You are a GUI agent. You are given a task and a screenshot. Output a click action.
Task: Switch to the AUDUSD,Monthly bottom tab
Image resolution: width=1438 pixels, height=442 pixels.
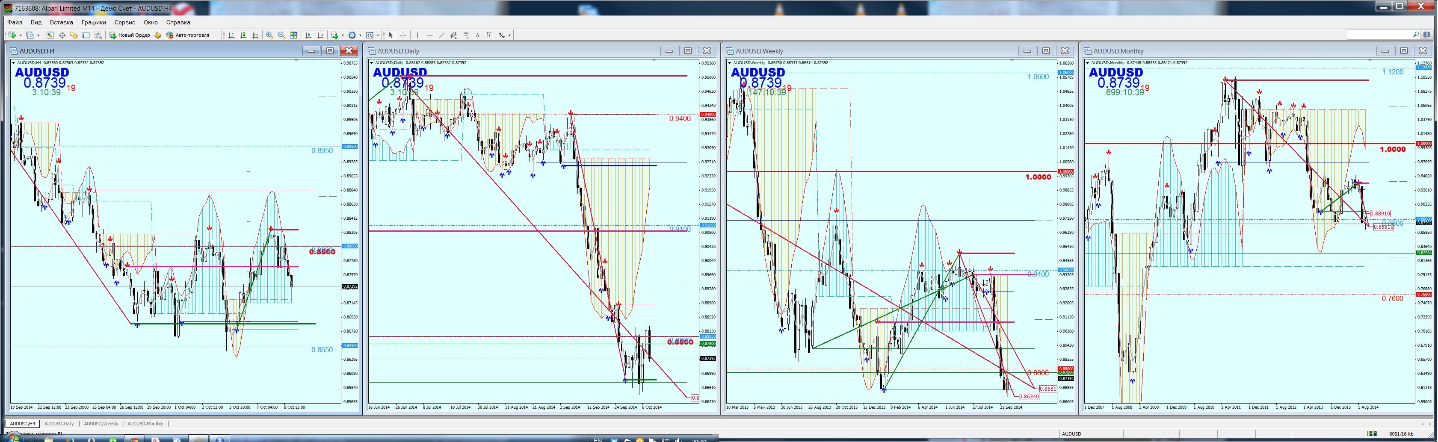146,424
